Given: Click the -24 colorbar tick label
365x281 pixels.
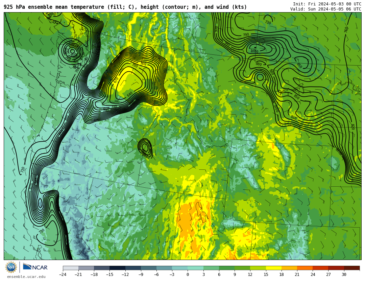Looking at the screenshot, I should pos(63,275).
